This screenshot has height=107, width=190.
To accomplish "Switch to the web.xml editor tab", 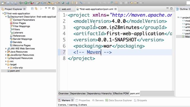I will pos(66,9).
